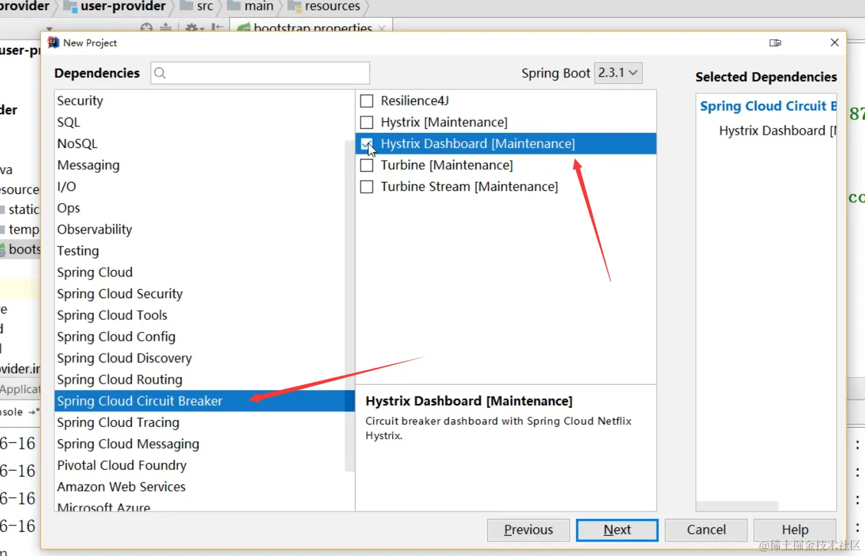Open the Spring Boot version 2.3.1 dropdown

click(x=618, y=73)
